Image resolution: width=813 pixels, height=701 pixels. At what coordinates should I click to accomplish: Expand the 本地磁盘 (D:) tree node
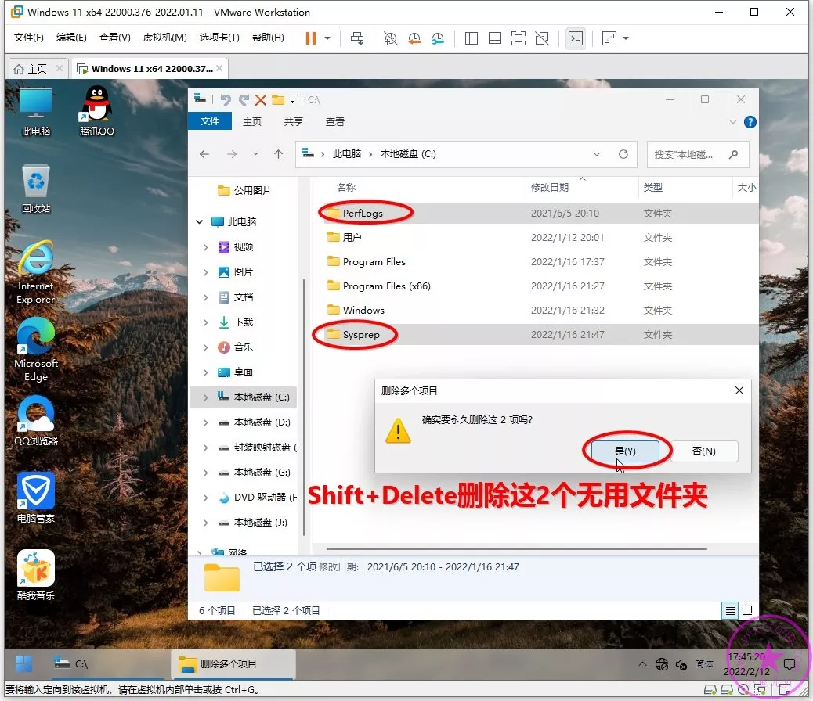click(x=206, y=422)
